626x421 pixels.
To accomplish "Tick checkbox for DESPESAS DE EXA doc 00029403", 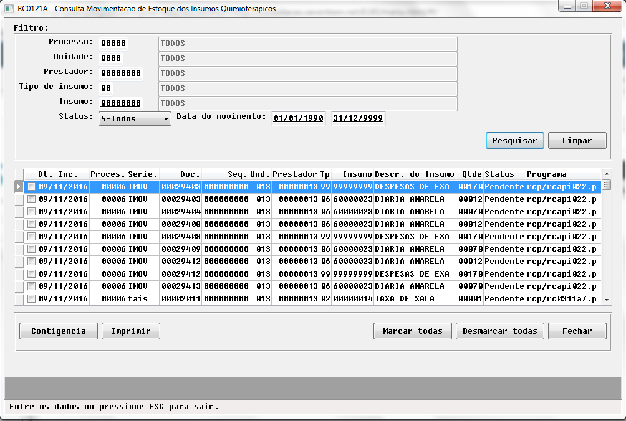I will (x=31, y=187).
